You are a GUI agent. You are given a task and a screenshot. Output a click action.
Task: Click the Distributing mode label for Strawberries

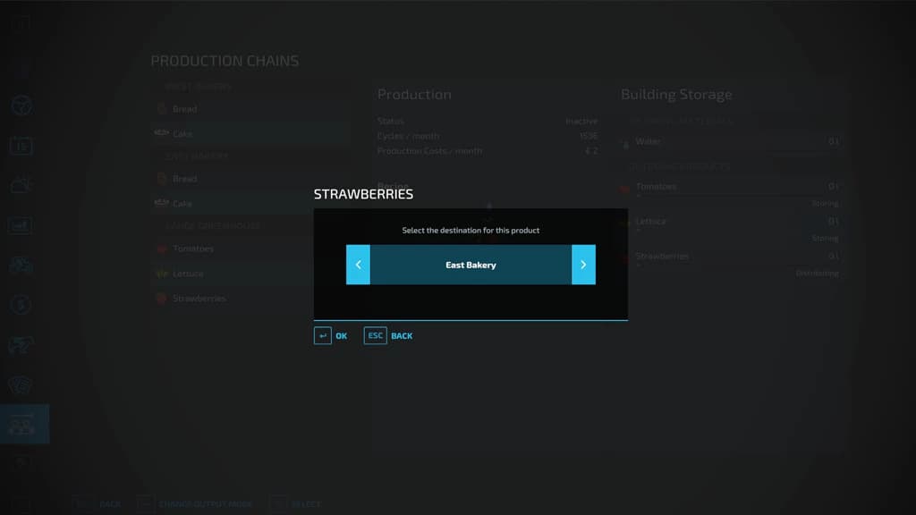[x=818, y=274]
